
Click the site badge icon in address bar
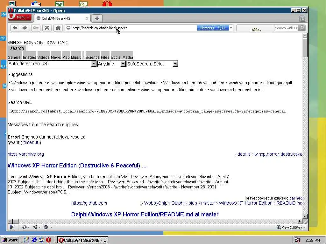pos(68,28)
